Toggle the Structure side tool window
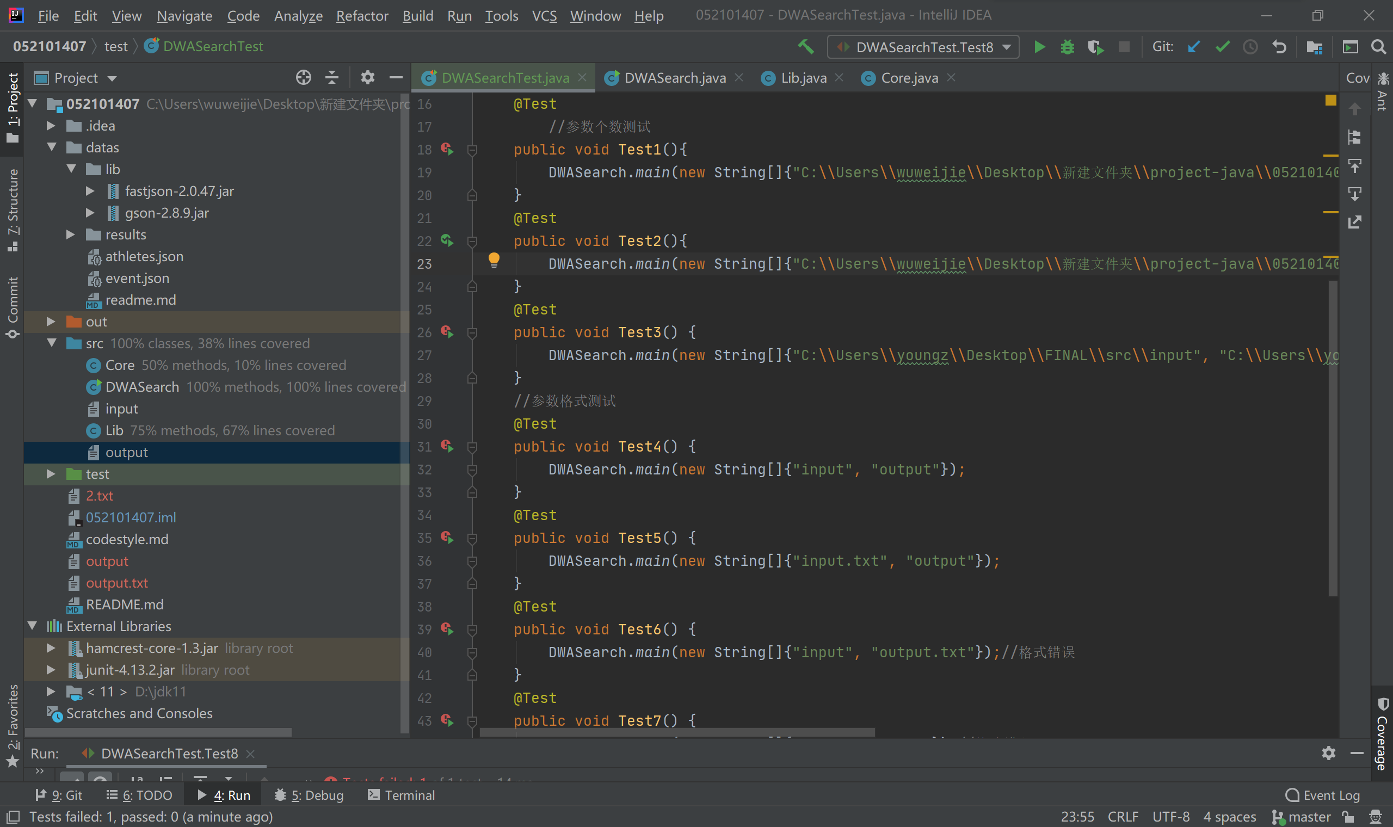This screenshot has height=827, width=1393. pos(13,210)
